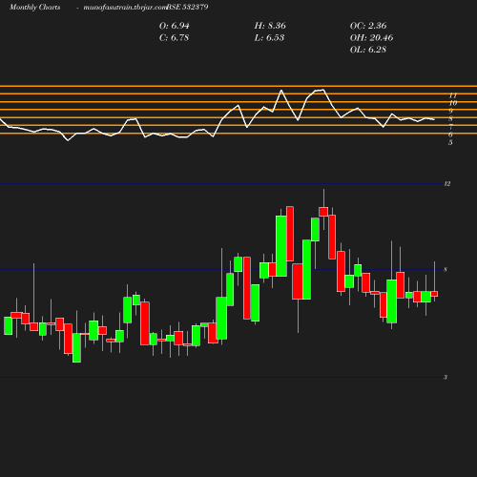Click the "3" price axis label

click(446, 378)
